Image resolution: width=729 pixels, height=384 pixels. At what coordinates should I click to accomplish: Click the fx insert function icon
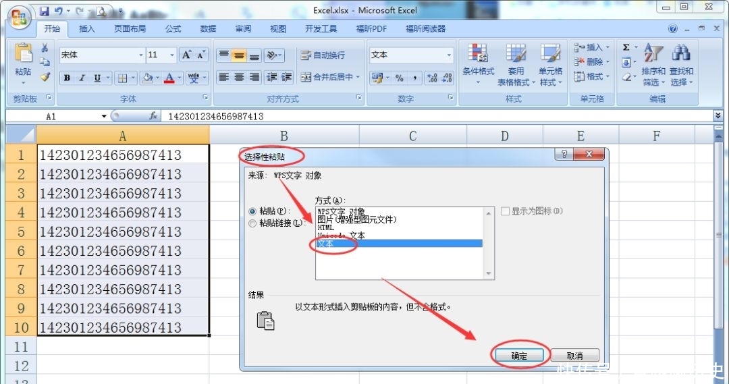153,116
